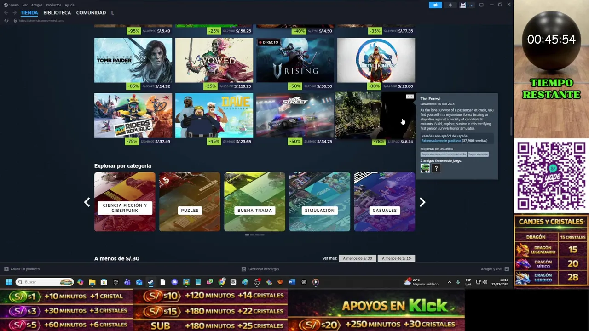Open the Buena Trama category

click(x=254, y=202)
